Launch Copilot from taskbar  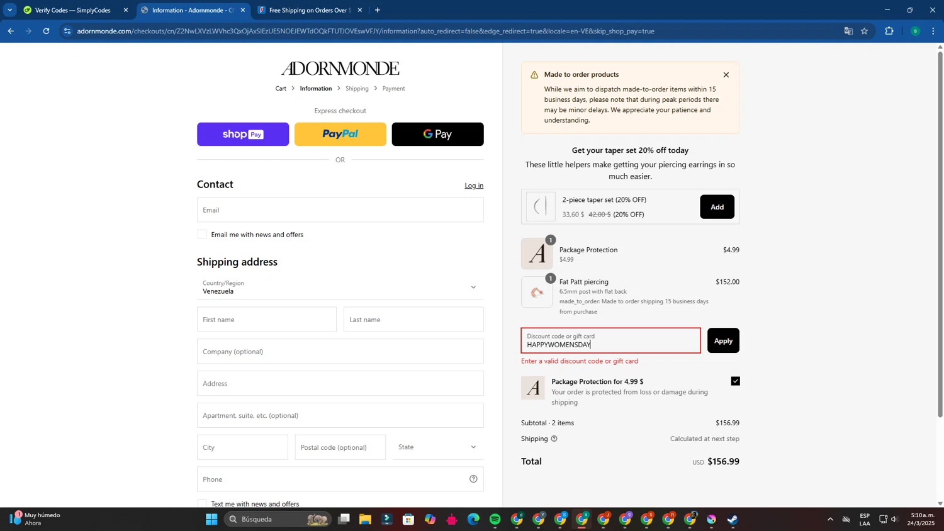[430, 520]
